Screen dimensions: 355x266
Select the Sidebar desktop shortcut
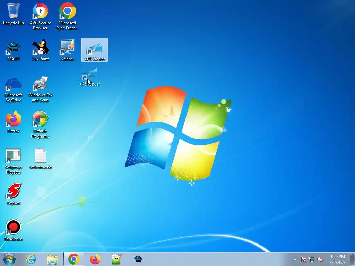[67, 50]
